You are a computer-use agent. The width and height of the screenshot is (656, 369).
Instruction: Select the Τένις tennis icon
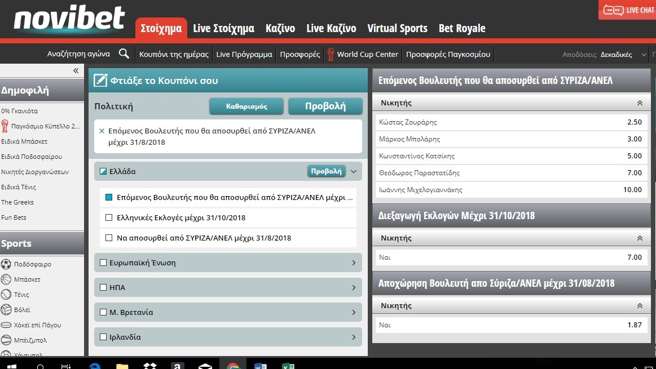point(6,295)
